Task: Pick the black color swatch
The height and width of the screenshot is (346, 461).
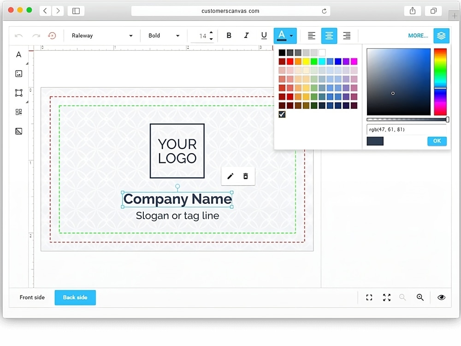Action: click(x=282, y=53)
